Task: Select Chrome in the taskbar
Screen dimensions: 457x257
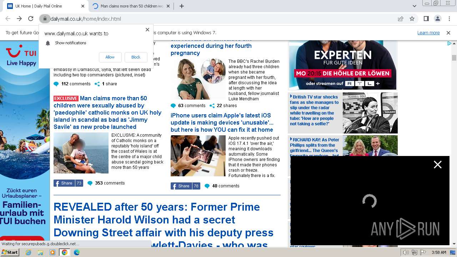Action: pyautogui.click(x=65, y=252)
